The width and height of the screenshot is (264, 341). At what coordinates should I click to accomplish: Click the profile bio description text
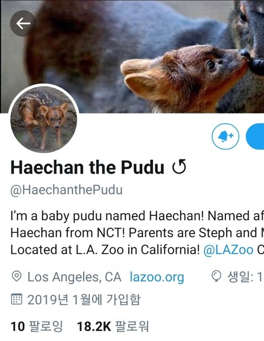pyautogui.click(x=137, y=233)
